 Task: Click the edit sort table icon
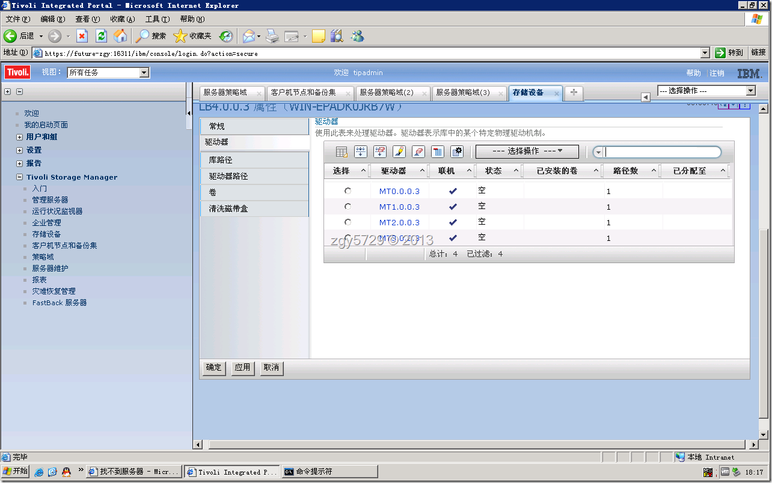[438, 151]
